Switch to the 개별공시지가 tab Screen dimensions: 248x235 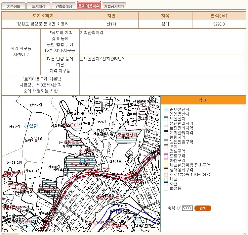pos(114,6)
